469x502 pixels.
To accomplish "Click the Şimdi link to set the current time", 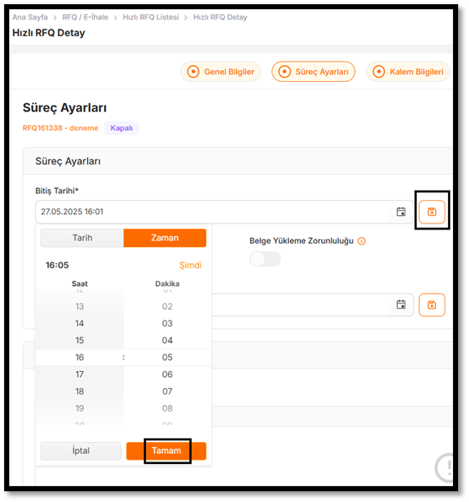I will [x=190, y=265].
